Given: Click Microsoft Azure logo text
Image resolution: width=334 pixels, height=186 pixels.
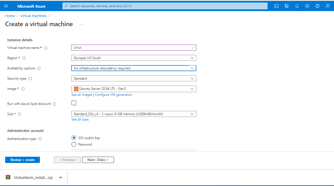Looking at the screenshot, I should click(31, 6).
